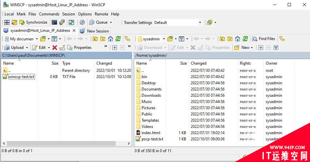Open local Properties button
The height and width of the screenshot is (162, 310).
tap(80, 48)
